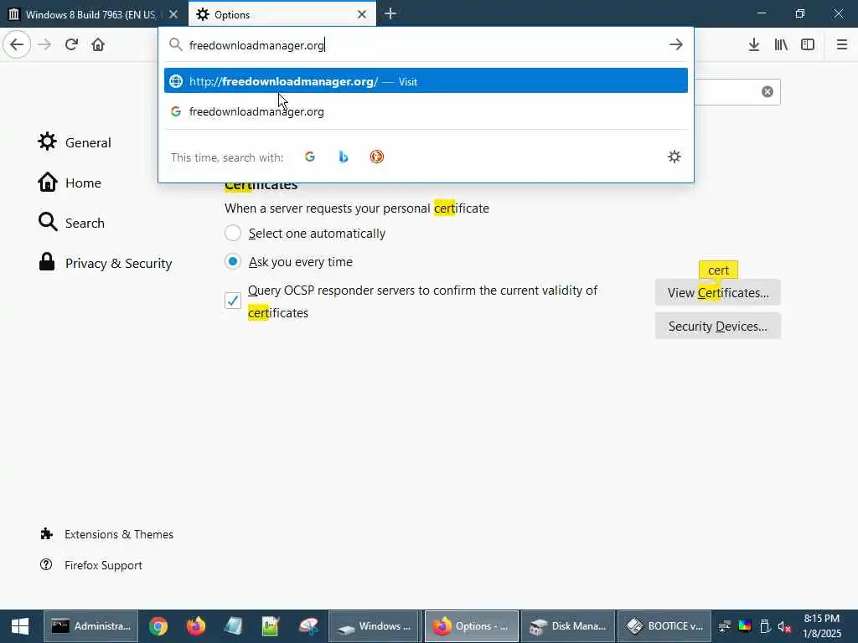Open the Windows Start button
Viewport: 858px width, 643px height.
20,626
